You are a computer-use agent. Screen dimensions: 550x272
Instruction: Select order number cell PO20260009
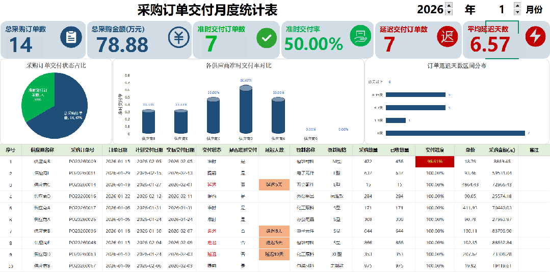[83, 162]
